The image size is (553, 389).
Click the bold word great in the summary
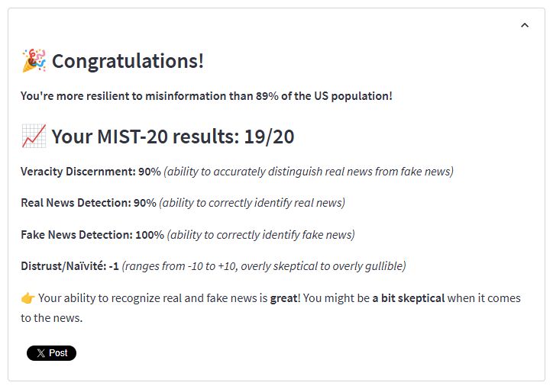pyautogui.click(x=284, y=298)
